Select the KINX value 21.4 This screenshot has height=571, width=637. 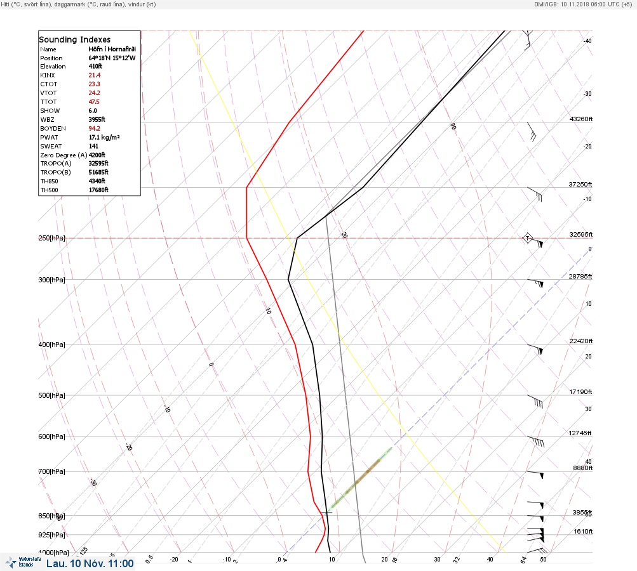tap(95, 75)
